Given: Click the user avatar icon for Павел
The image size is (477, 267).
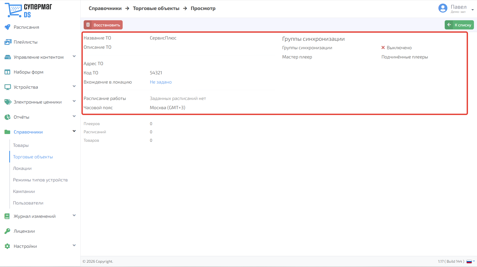Looking at the screenshot, I should tap(443, 8).
